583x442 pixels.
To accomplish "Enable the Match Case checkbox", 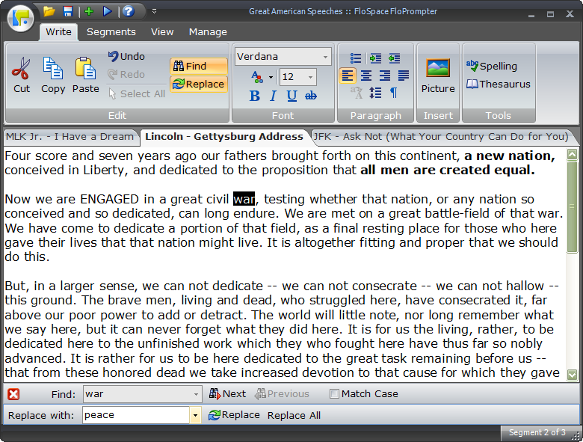I will pos(334,393).
